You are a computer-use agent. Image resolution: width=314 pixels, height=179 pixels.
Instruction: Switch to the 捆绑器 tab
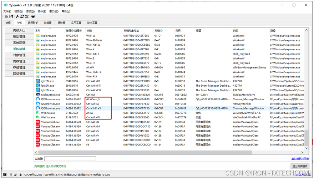pyautogui.click(x=61, y=22)
